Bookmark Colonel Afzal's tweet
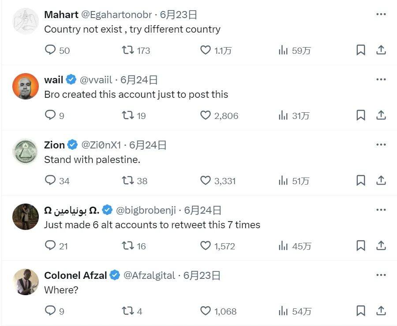Screen dimensions: 397x326 [x=360, y=311]
